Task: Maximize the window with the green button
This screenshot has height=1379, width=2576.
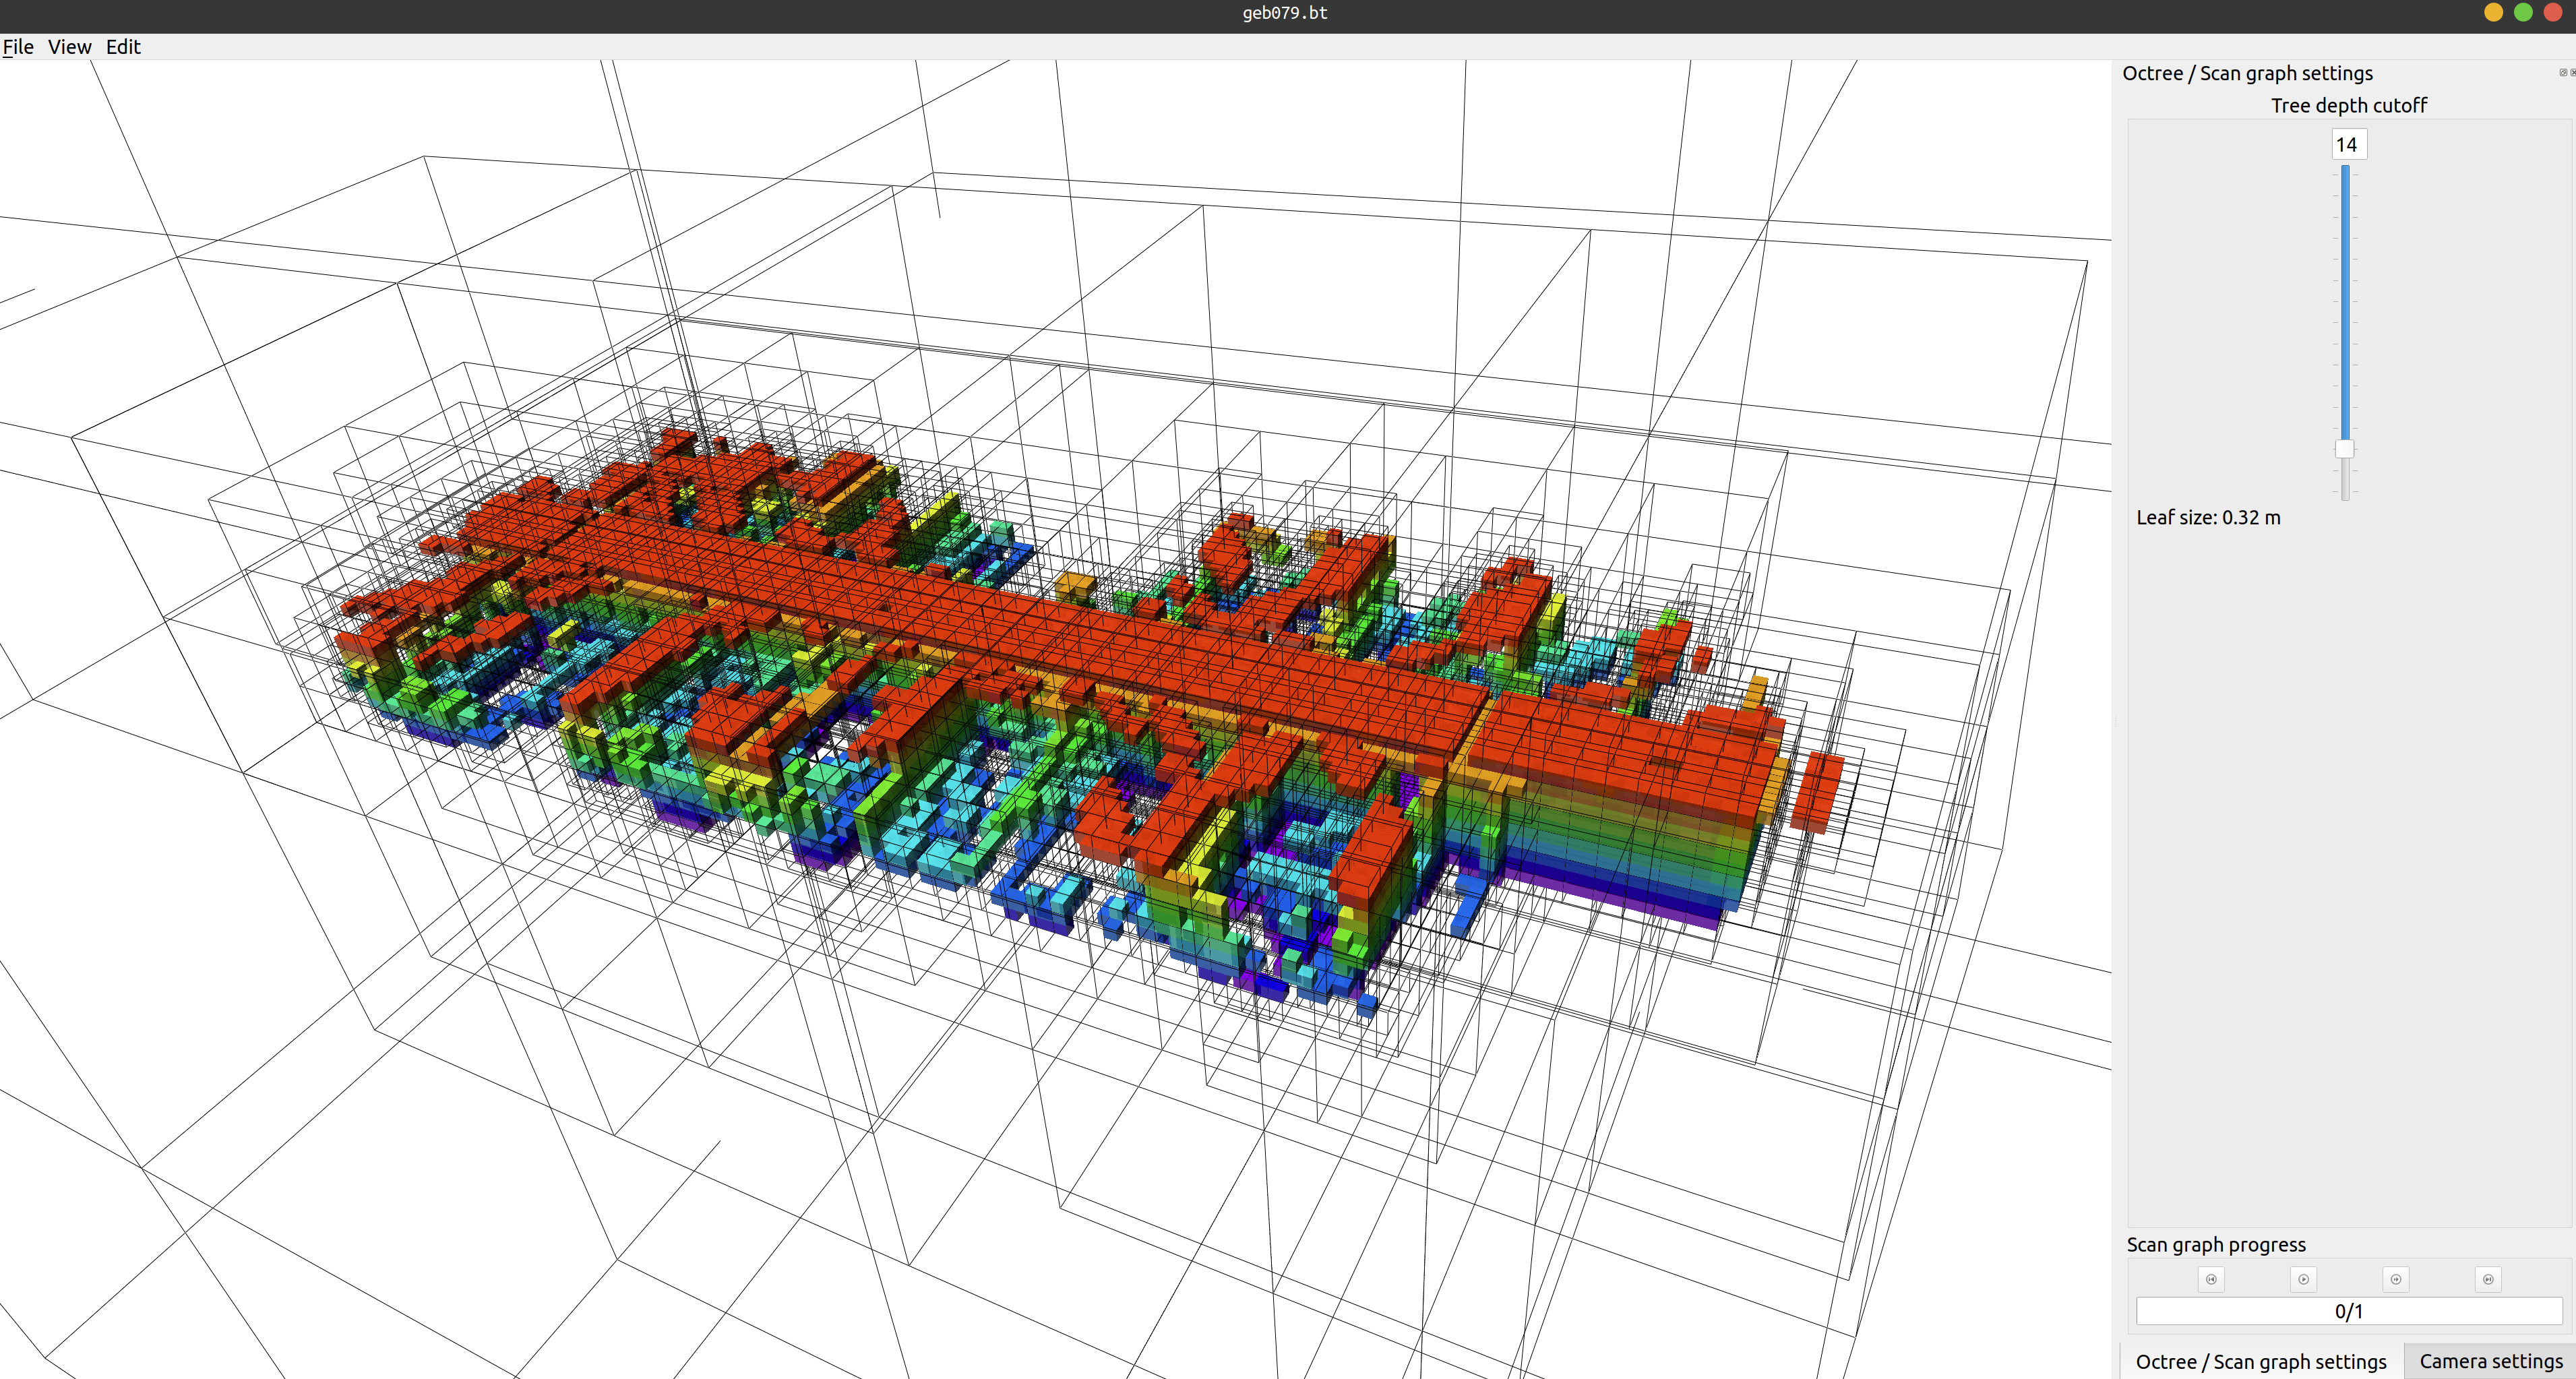Action: point(2523,13)
